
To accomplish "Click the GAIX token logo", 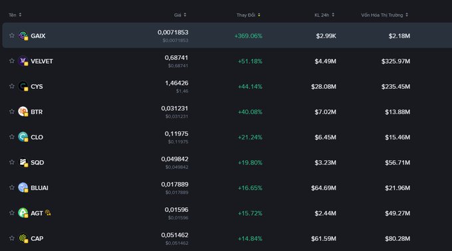I will [x=23, y=36].
